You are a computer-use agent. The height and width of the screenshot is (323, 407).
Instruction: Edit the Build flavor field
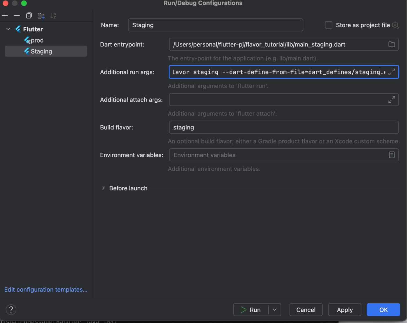click(x=284, y=127)
